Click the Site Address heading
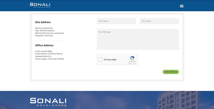 (43, 22)
